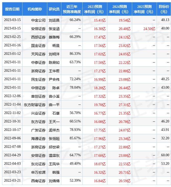Open the 东方财富证券 institution entry
This screenshot has height=187, width=171.
point(35,105)
